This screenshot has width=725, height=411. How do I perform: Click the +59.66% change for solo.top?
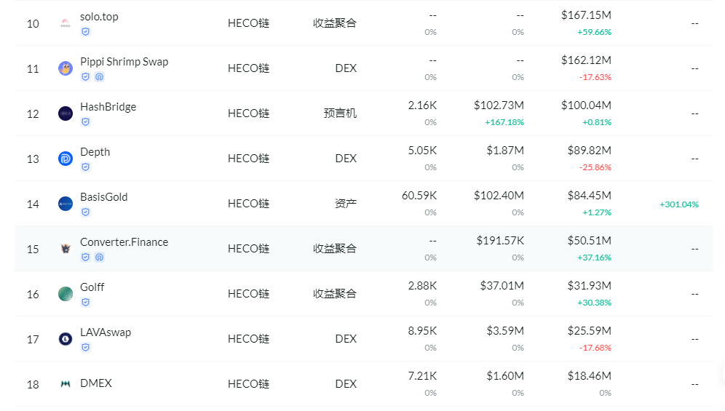click(594, 32)
